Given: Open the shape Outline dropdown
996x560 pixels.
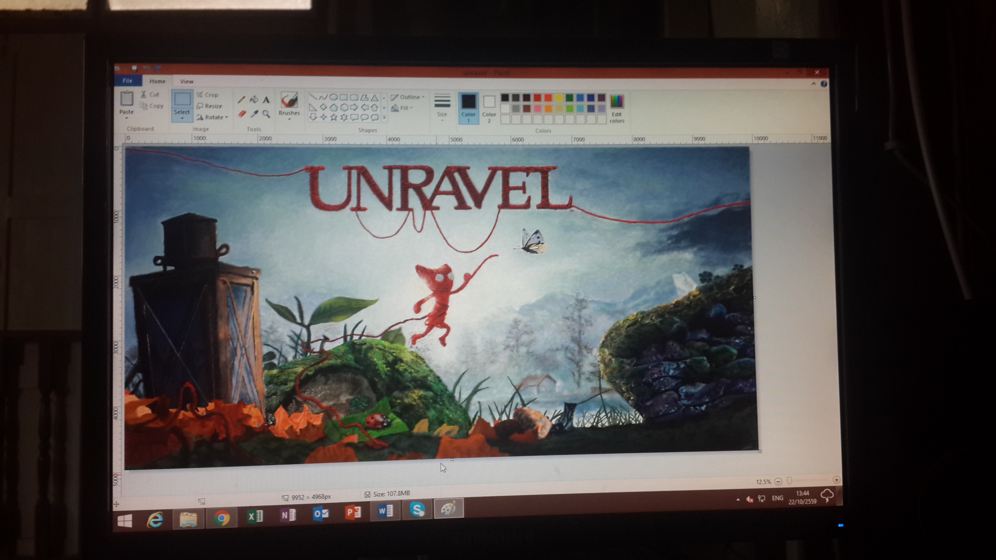Looking at the screenshot, I should tap(408, 97).
